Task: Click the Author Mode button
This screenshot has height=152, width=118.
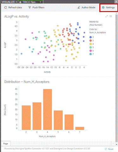Action: (86, 8)
